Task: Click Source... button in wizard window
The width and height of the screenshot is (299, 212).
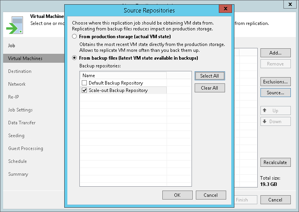Action: [x=276, y=92]
